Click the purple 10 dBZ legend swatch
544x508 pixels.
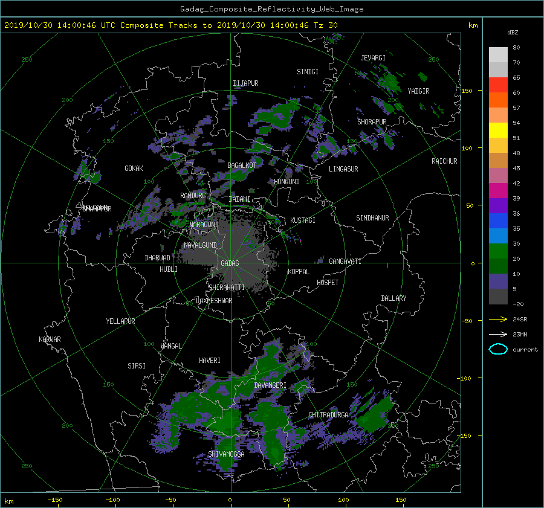[x=498, y=281]
